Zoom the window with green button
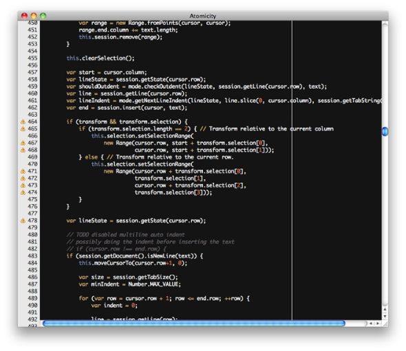406x351 pixels. [43, 16]
